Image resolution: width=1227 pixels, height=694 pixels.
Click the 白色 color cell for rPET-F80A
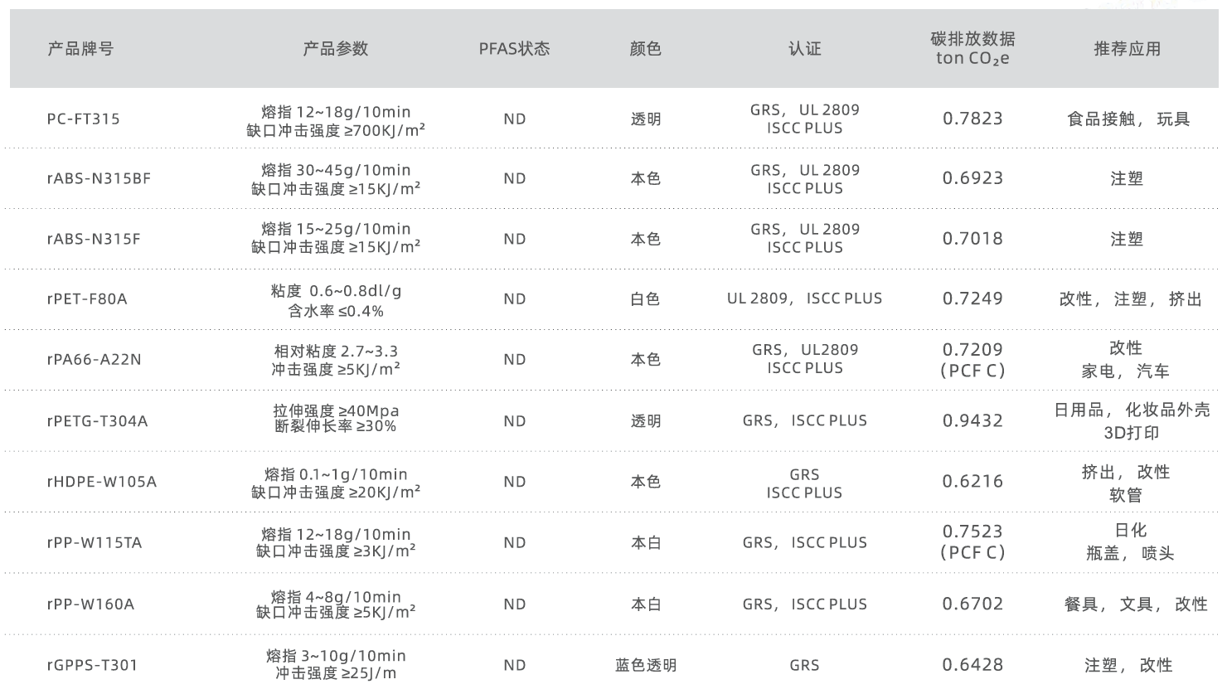tap(646, 299)
